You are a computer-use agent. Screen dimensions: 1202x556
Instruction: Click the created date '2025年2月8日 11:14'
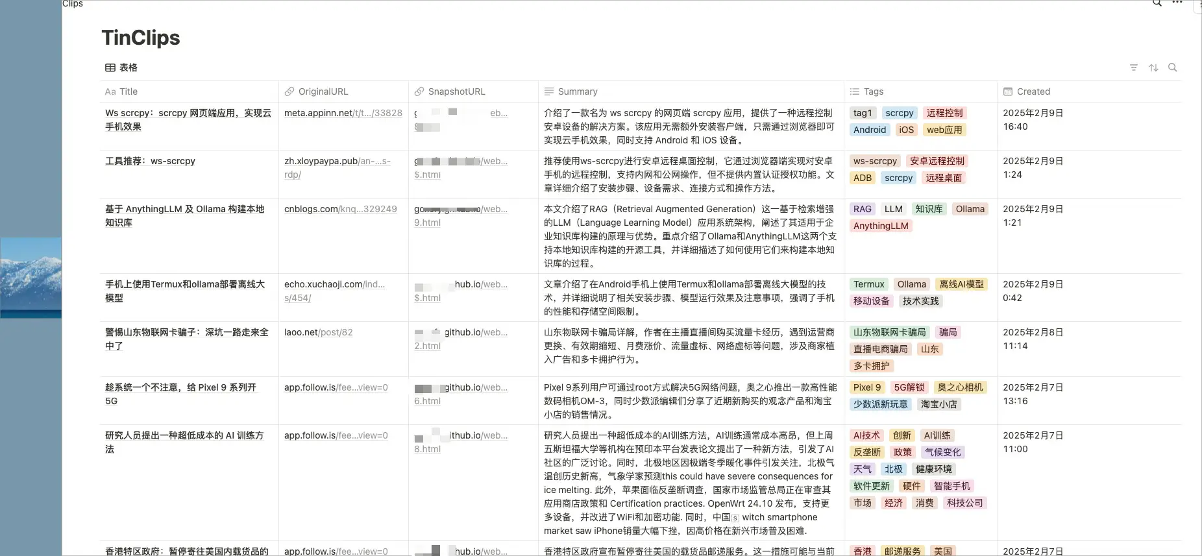pos(1033,339)
